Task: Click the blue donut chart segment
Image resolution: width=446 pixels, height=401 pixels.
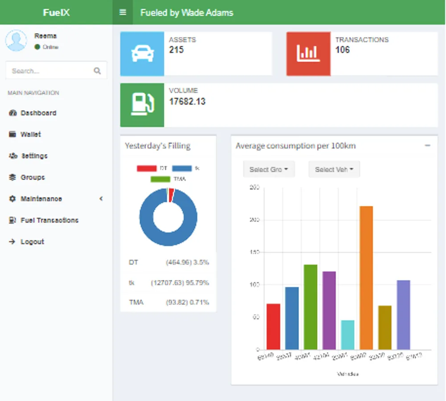Action: (168, 238)
